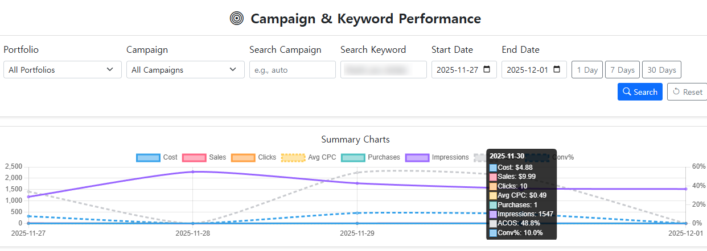This screenshot has width=707, height=251.
Task: Select the 1 Day range button
Action: (587, 70)
